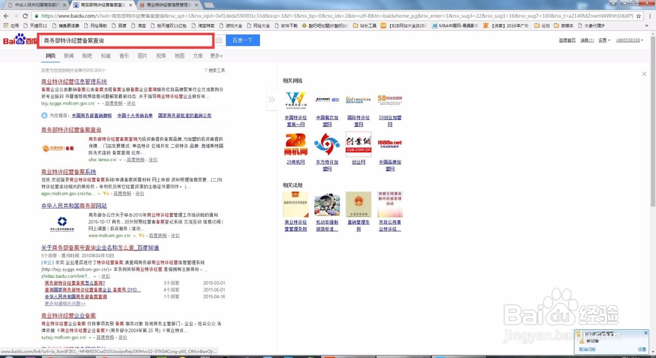This screenshot has height=358, width=656.
Task: Open result 商务部特许经营备案查询
Action: 71,130
